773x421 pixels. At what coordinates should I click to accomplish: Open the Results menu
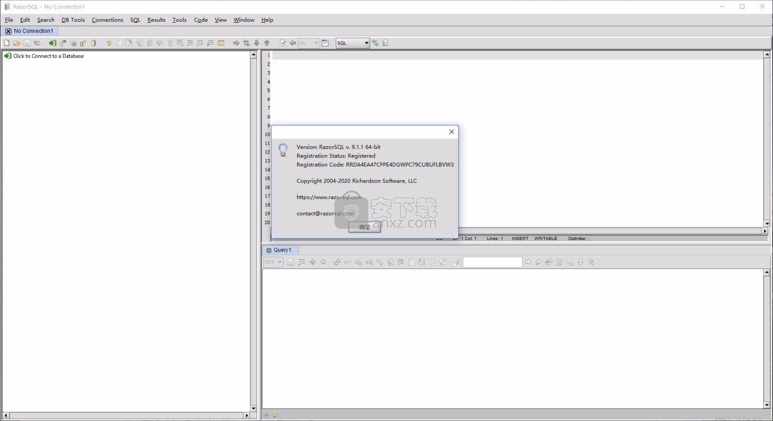point(156,20)
